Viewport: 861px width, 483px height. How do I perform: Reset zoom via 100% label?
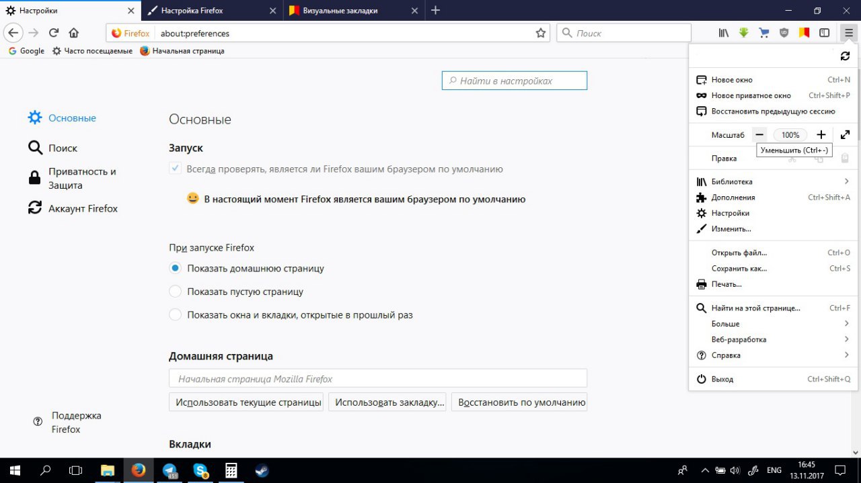pos(790,135)
